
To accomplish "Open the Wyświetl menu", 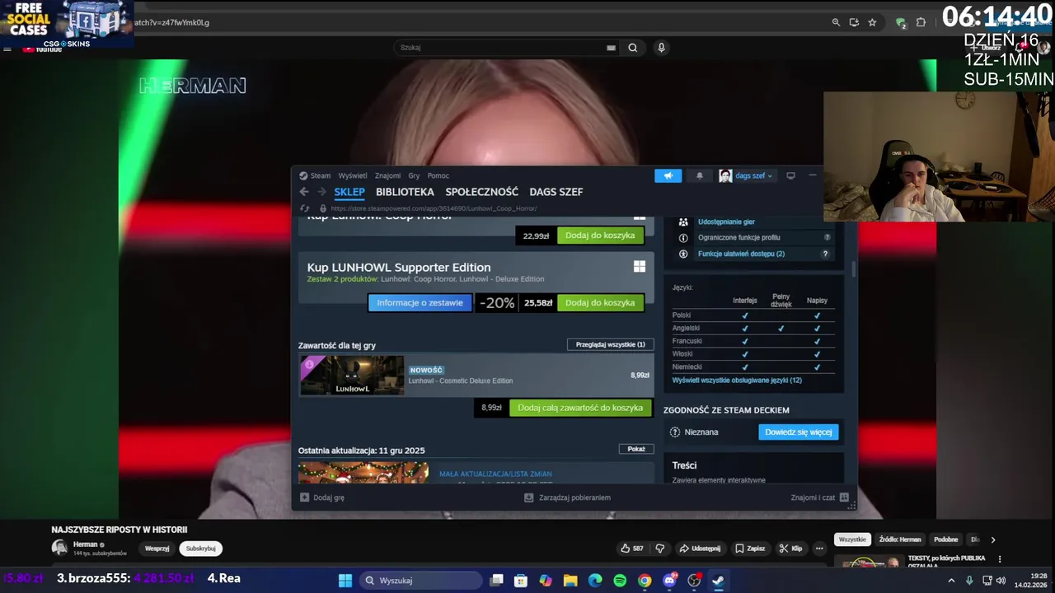I will tap(353, 175).
